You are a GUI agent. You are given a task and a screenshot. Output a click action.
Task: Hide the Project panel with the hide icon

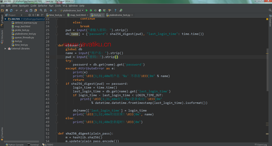point(42,15)
